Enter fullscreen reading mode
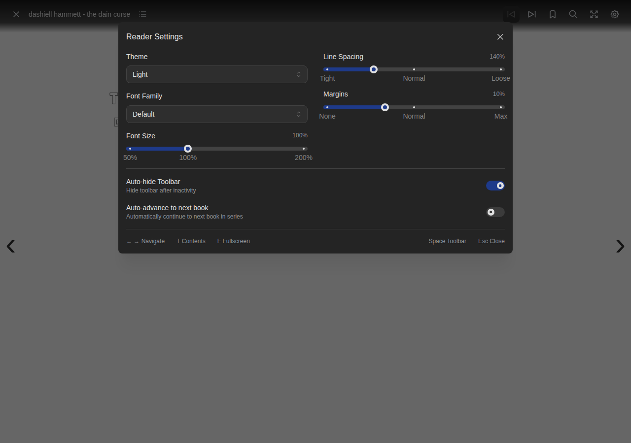 pyautogui.click(x=594, y=14)
